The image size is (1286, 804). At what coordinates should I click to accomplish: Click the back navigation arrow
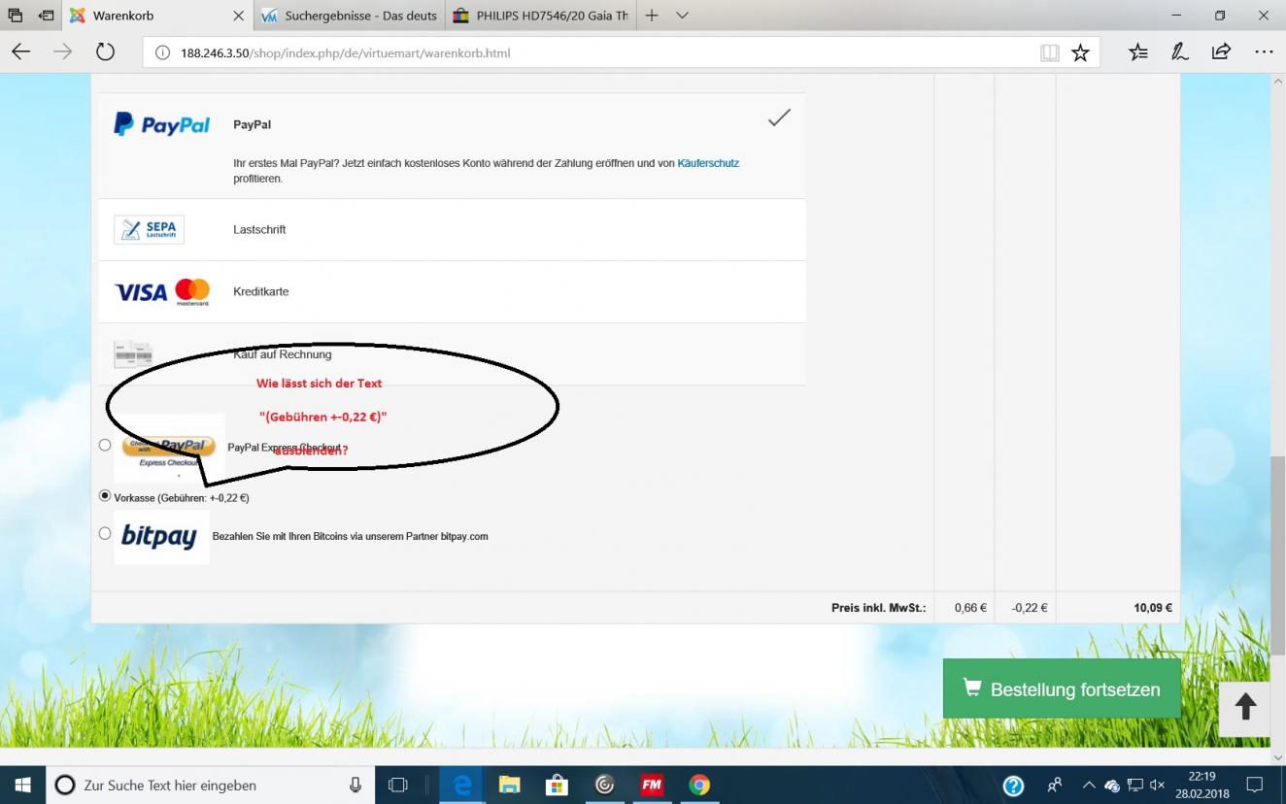(21, 52)
